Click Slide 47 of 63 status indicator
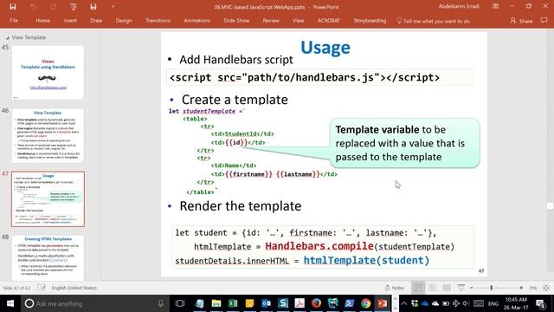 pos(16,288)
